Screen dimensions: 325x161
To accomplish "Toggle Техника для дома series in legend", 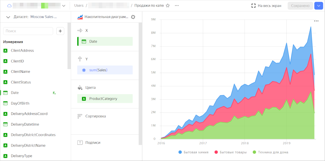I will [x=270, y=152].
